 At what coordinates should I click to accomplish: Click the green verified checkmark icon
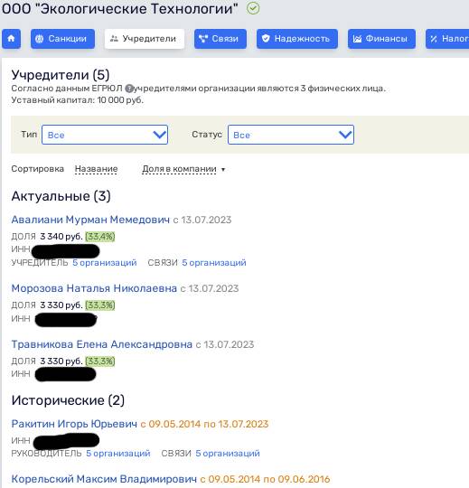pyautogui.click(x=253, y=8)
